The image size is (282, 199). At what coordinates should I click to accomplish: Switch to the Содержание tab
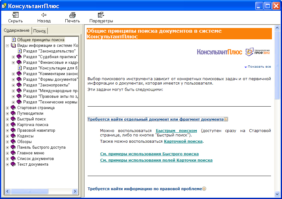[x=17, y=30]
